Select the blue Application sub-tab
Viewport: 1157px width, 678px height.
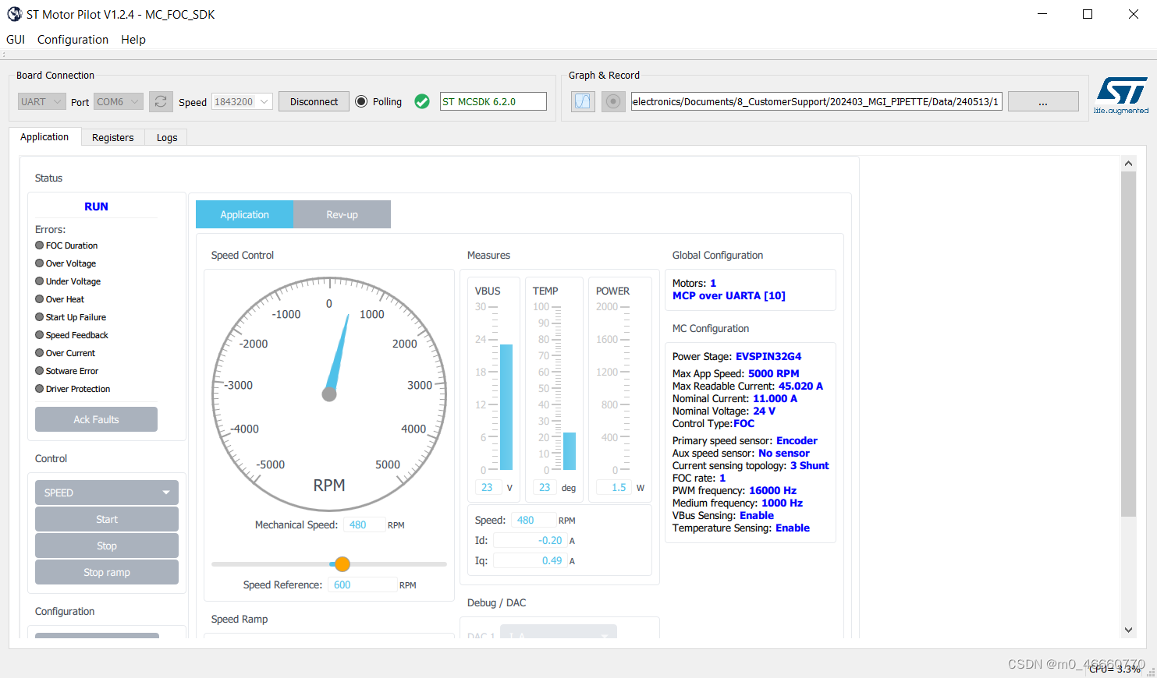tap(244, 214)
